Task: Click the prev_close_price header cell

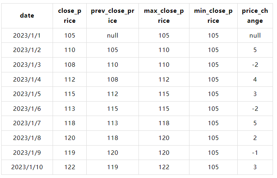Action: [112, 16]
